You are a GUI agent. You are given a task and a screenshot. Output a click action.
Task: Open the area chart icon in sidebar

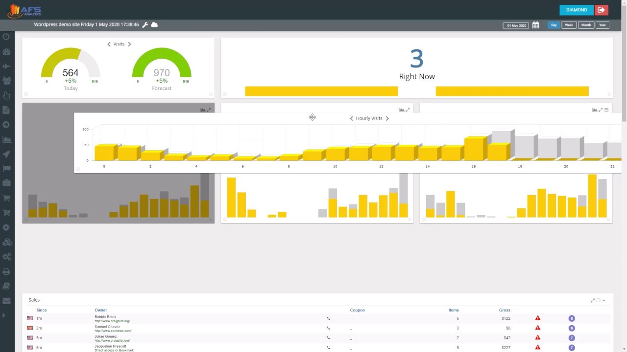6,139
